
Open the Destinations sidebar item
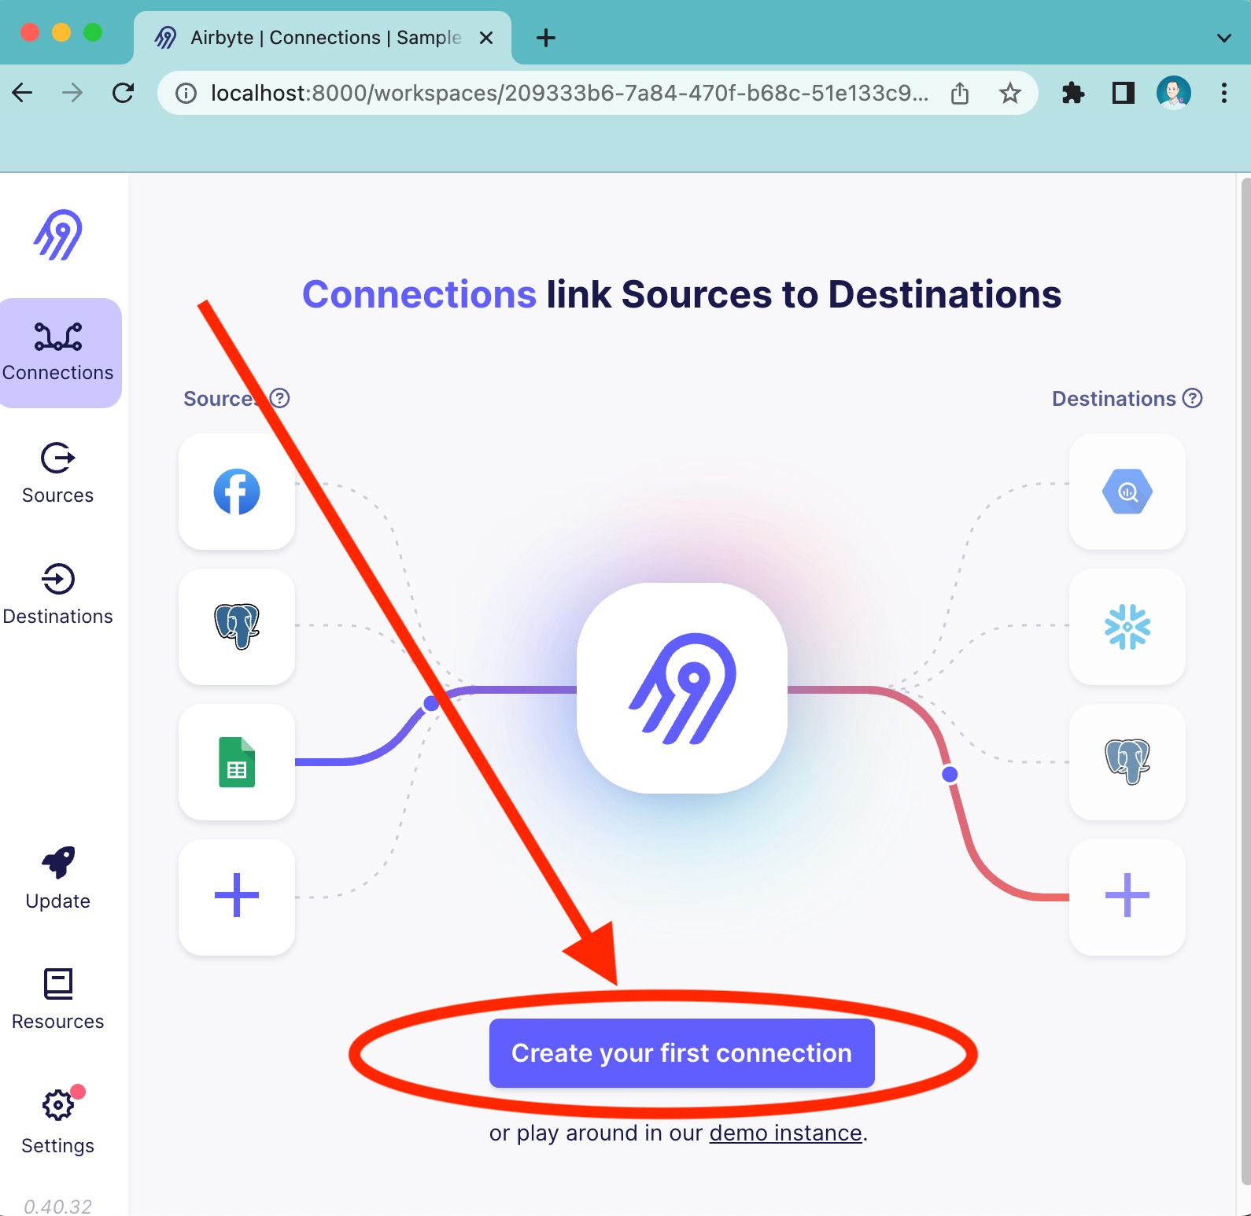pyautogui.click(x=58, y=595)
